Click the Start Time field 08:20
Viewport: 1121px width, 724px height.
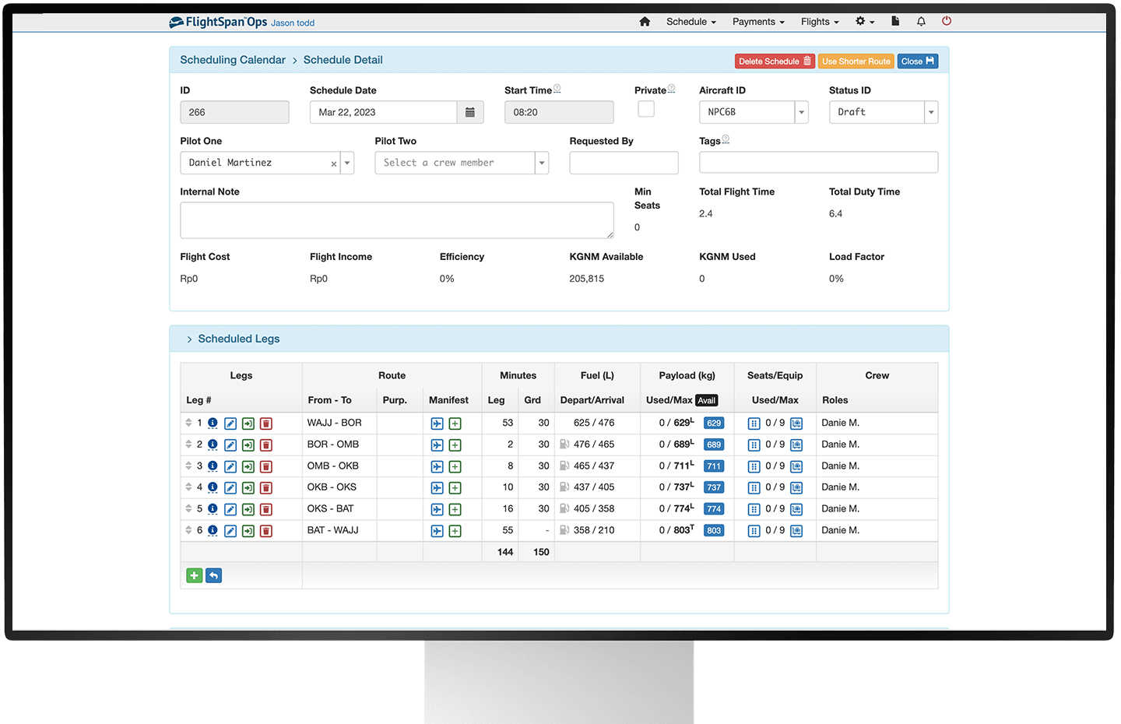point(559,112)
